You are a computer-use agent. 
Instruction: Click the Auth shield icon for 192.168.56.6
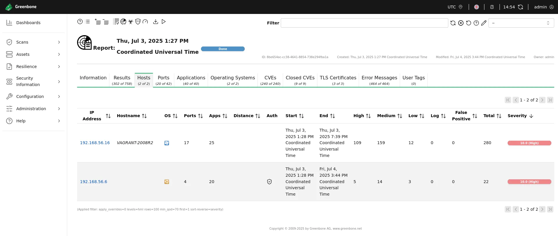click(x=269, y=182)
